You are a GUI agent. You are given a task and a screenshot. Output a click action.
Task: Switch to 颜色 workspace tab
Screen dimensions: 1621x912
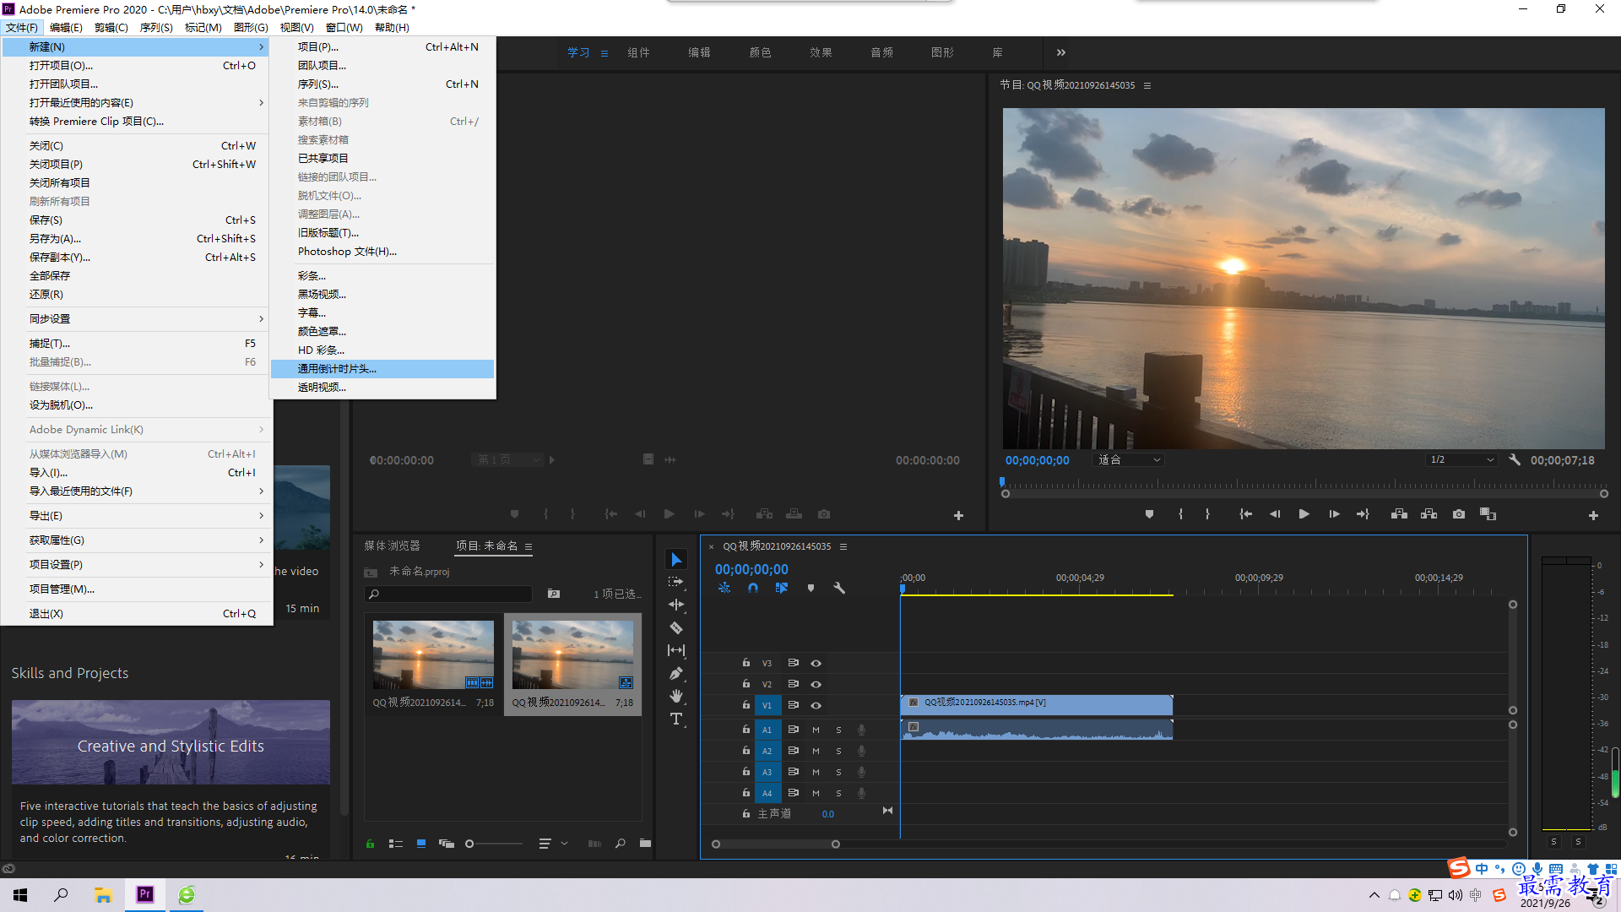click(760, 52)
